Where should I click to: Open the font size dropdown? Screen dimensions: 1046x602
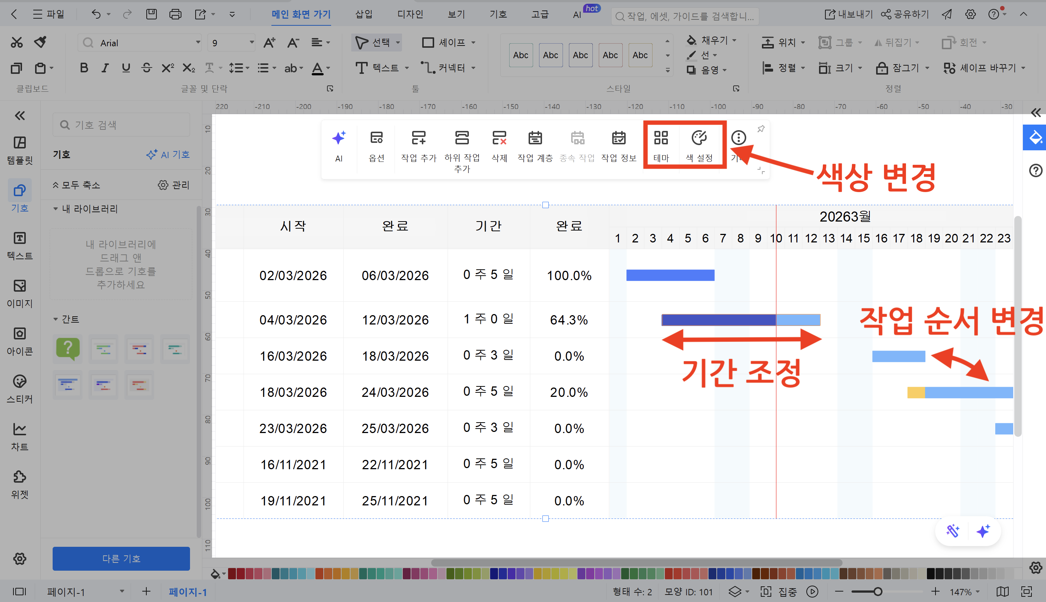tap(231, 43)
